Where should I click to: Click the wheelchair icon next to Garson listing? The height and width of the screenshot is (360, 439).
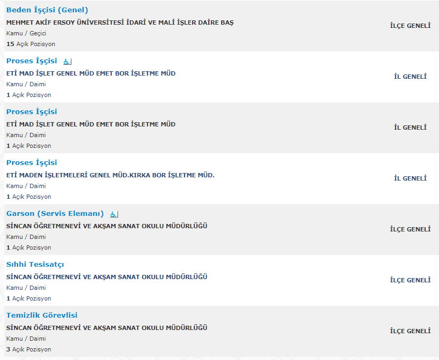[x=114, y=214]
